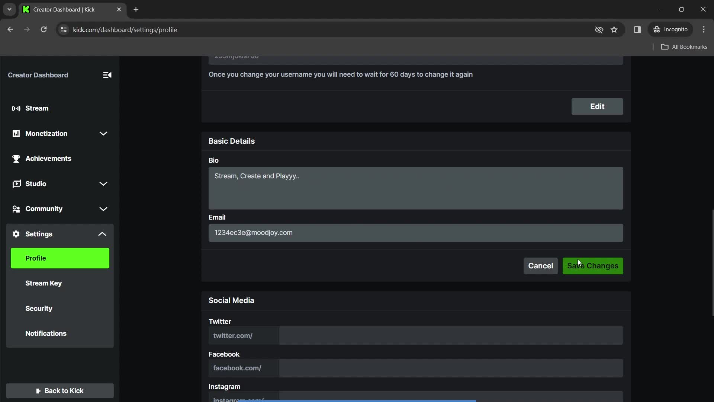Viewport: 714px width, 402px height.
Task: Click the Monetization icon in sidebar
Action: click(16, 133)
